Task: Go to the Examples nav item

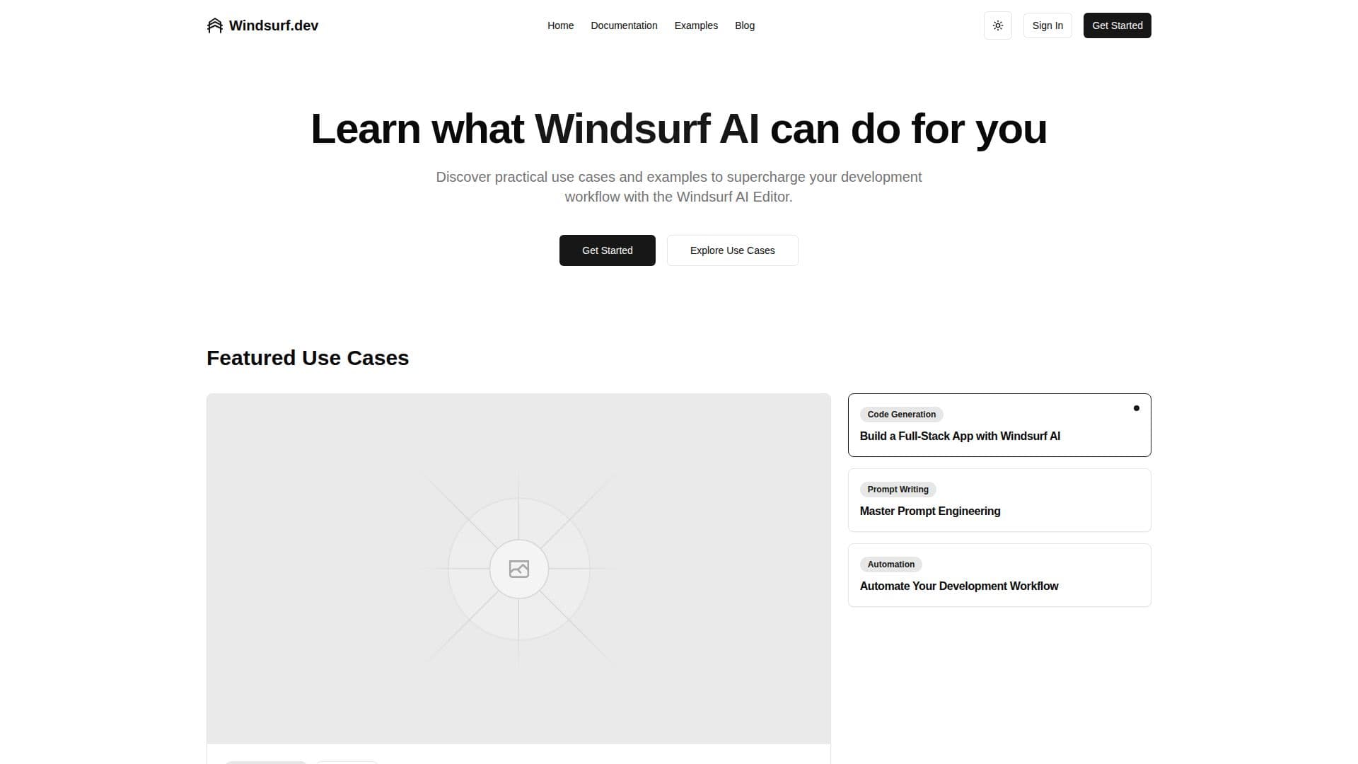Action: (x=696, y=25)
